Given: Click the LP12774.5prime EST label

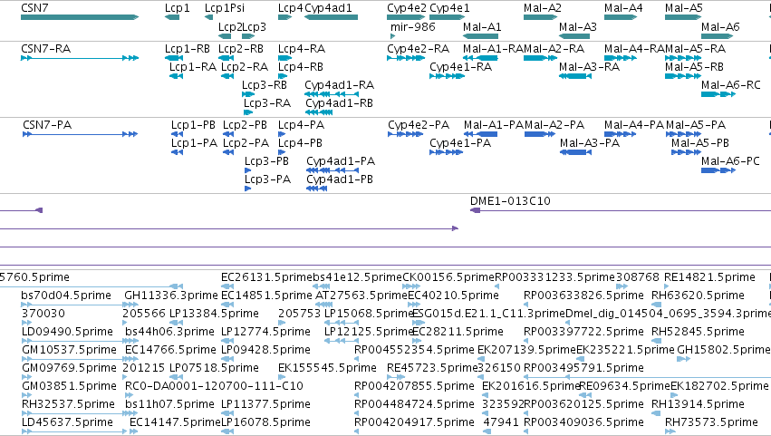Looking at the screenshot, I should point(265,332).
